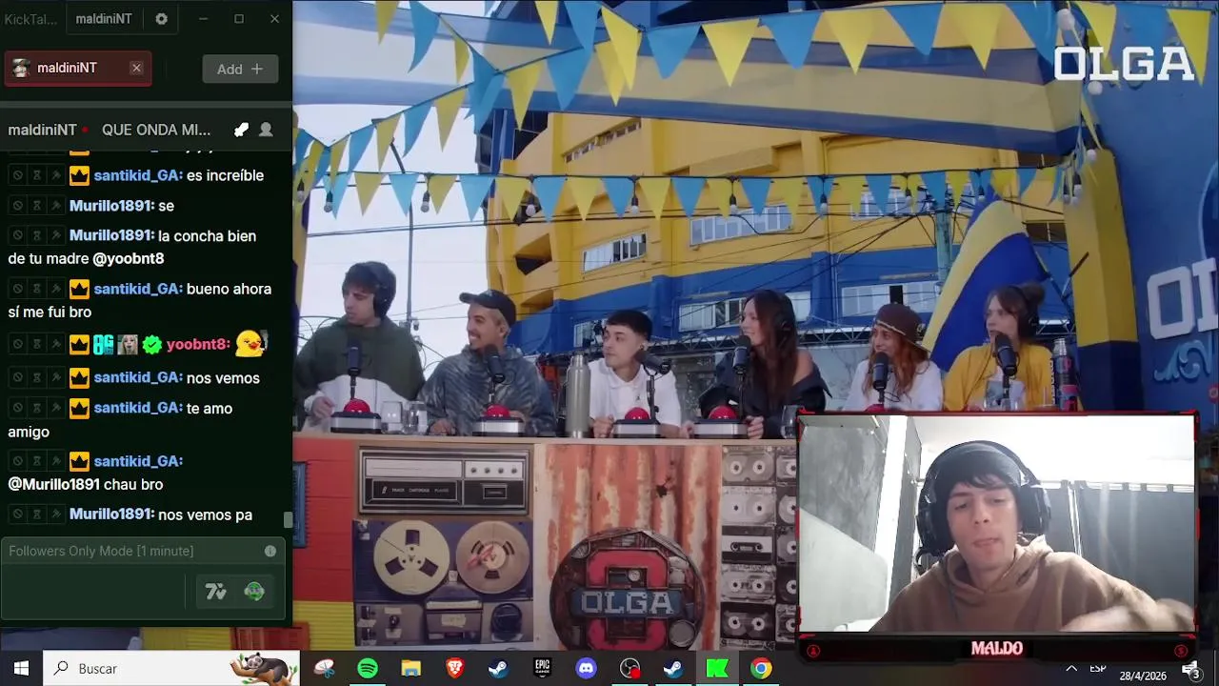Focus the chat message input box
The height and width of the screenshot is (686, 1219).
pos(95,592)
